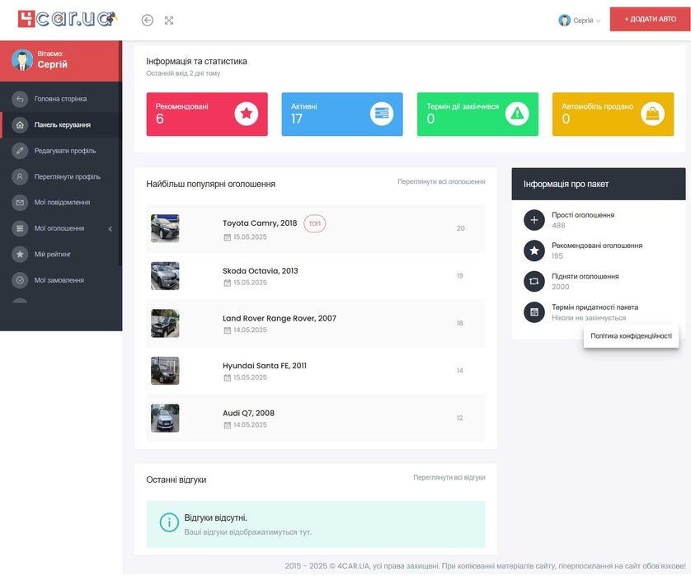This screenshot has height=576, width=691.
Task: Open the Сергій user dropdown in header
Action: tap(579, 21)
